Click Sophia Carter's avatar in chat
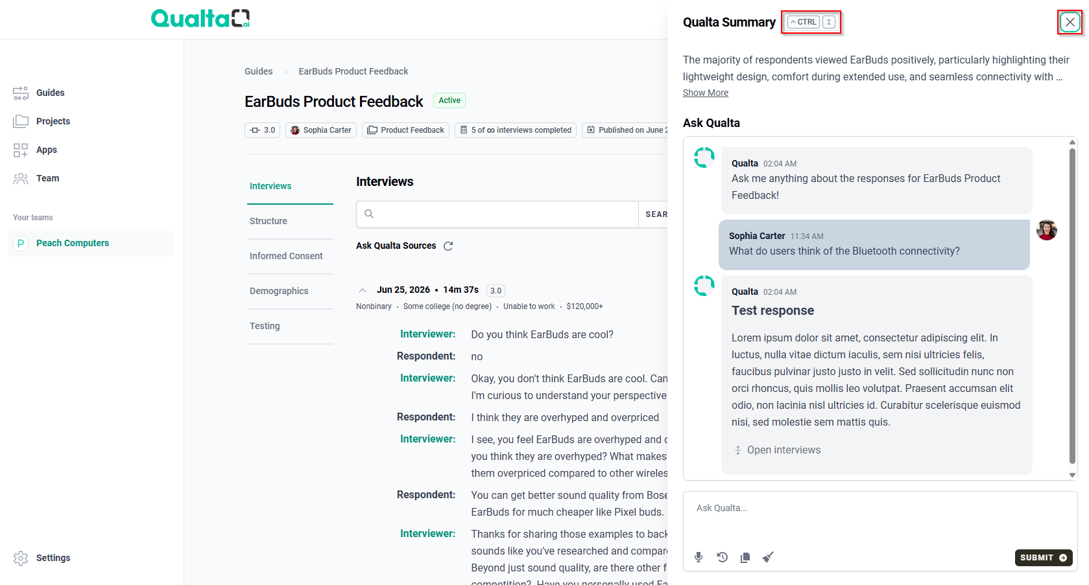The height and width of the screenshot is (585, 1089). tap(1047, 230)
